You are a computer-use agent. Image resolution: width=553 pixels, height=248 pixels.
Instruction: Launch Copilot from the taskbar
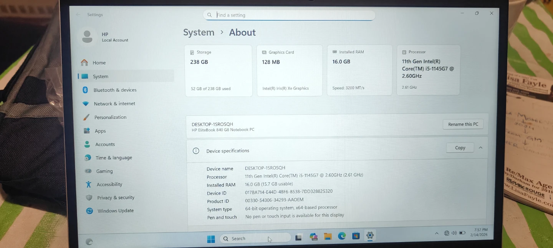(313, 237)
